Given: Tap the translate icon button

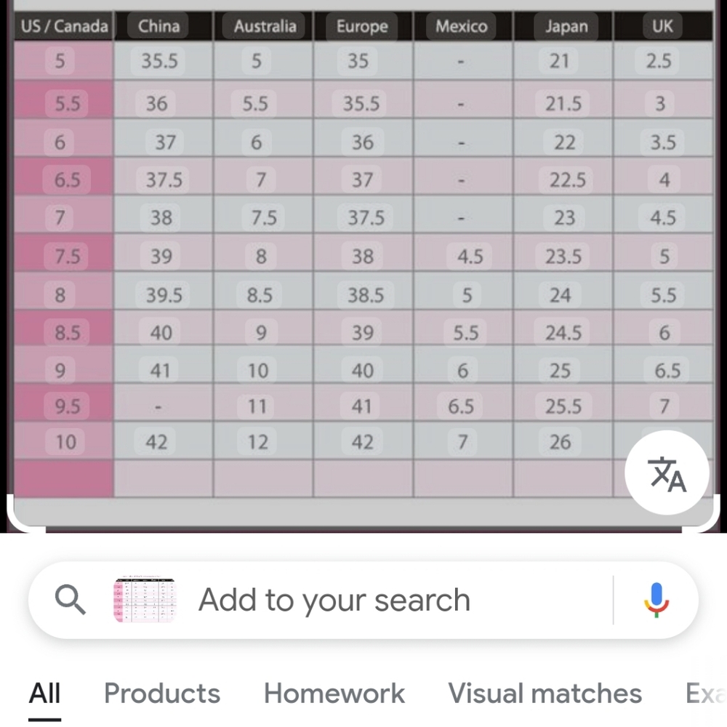Looking at the screenshot, I should click(x=667, y=473).
